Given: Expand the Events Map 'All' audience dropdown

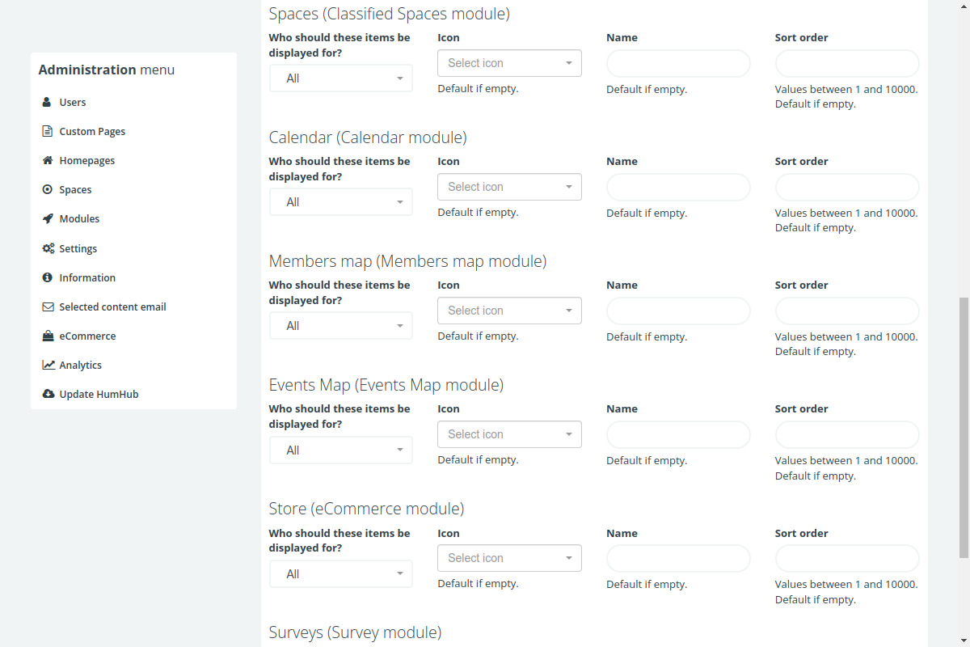Looking at the screenshot, I should click(x=340, y=450).
